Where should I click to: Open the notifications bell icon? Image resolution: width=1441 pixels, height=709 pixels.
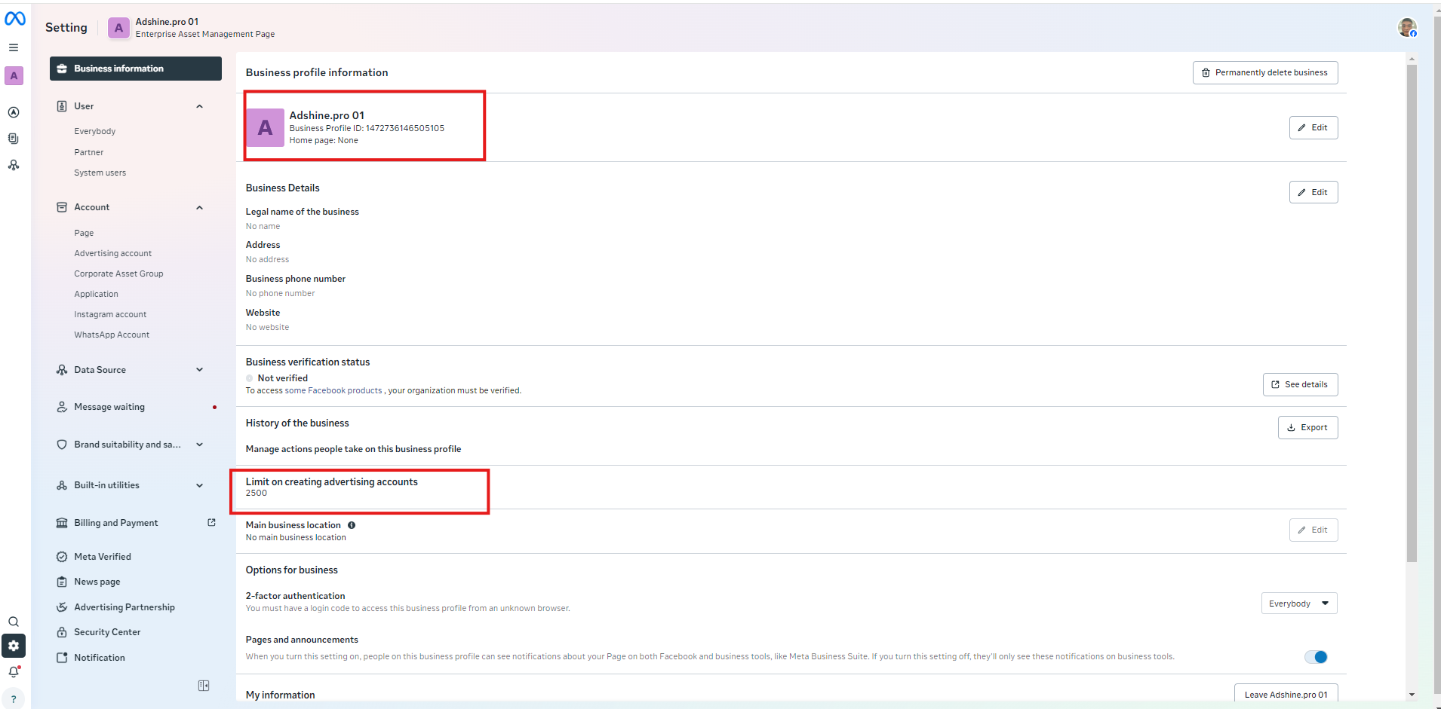14,671
